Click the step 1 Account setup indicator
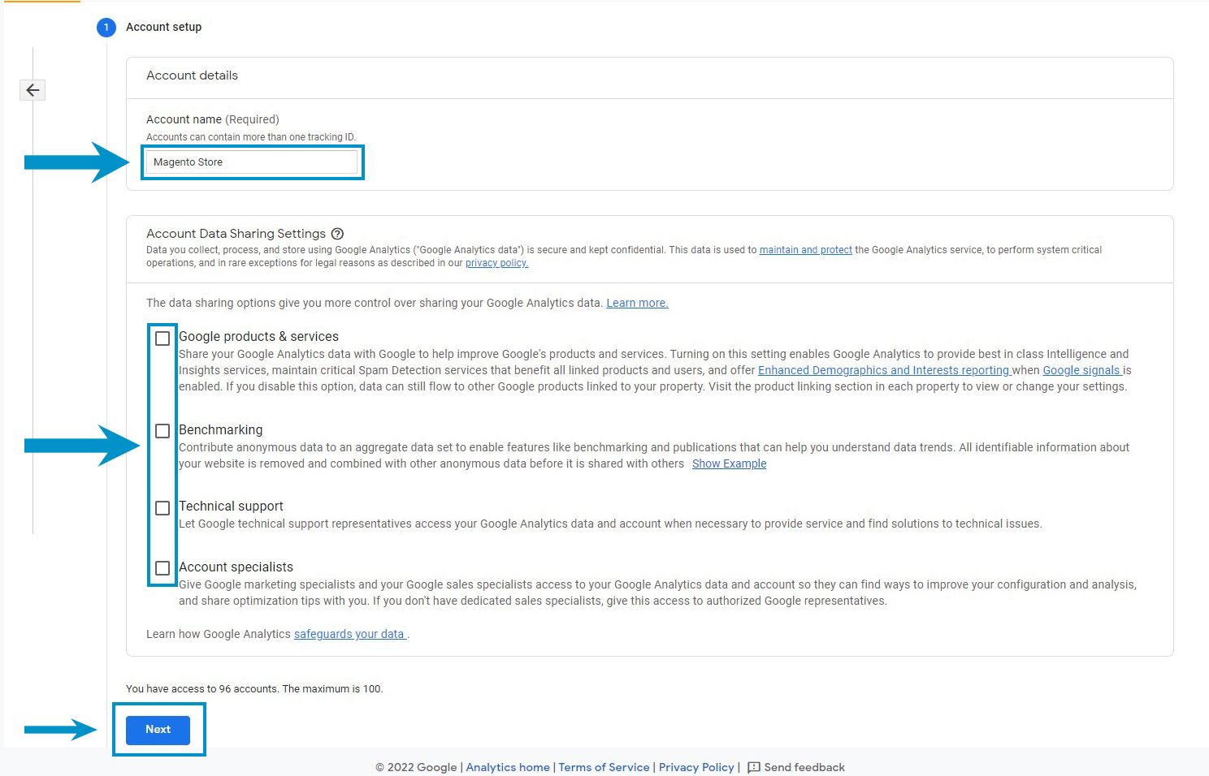 click(106, 27)
